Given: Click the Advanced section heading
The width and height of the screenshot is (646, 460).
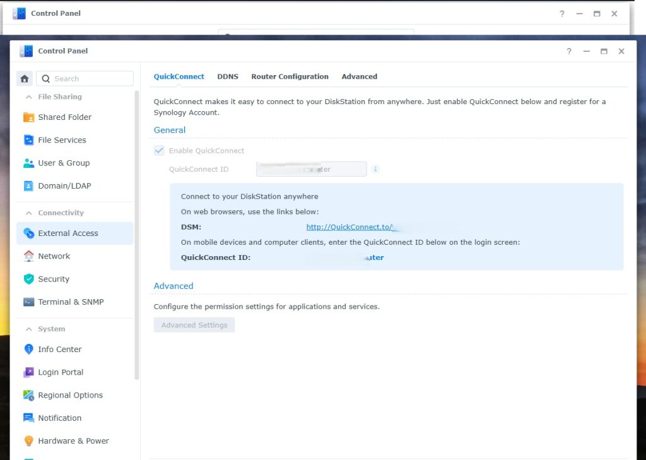Looking at the screenshot, I should point(173,286).
